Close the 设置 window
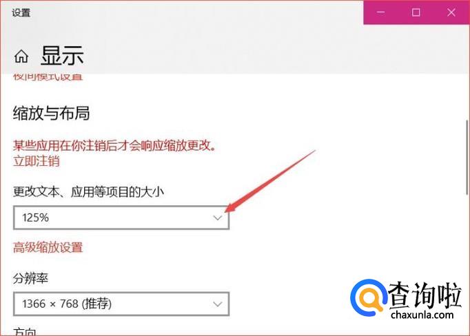 (451, 12)
